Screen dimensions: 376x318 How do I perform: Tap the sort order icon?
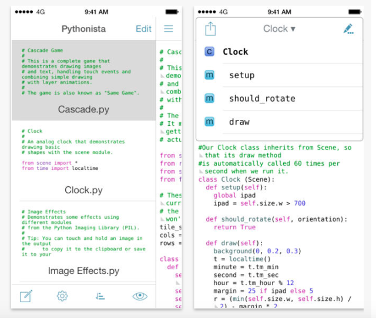[100, 296]
